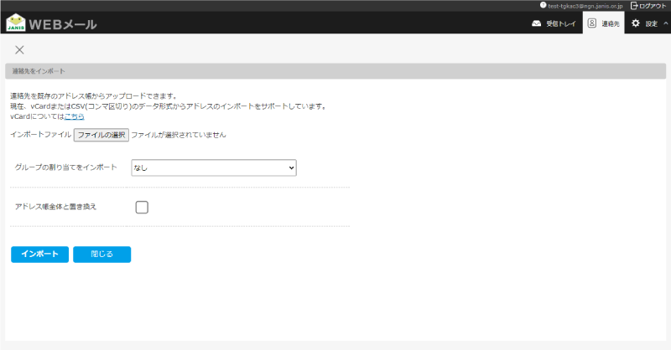Click the WEBメール title text
671x350 pixels.
(x=63, y=23)
